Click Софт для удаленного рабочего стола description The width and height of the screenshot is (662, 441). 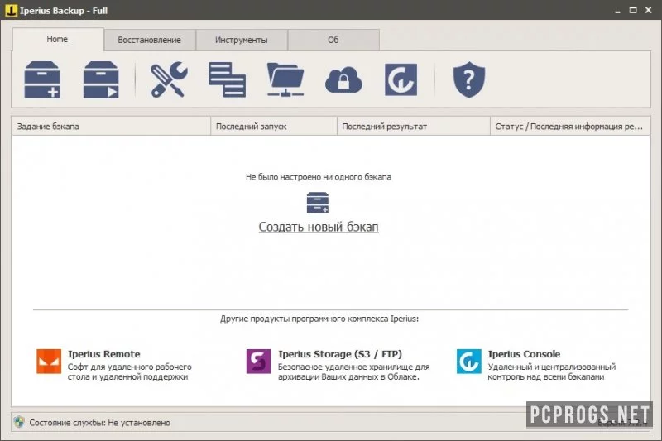click(x=130, y=371)
